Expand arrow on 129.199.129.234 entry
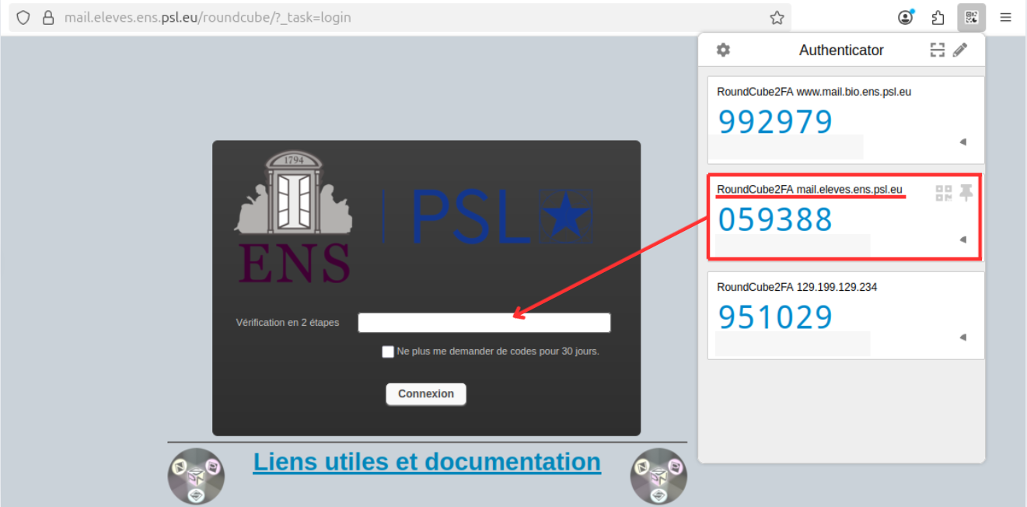This screenshot has height=507, width=1027. tap(962, 337)
